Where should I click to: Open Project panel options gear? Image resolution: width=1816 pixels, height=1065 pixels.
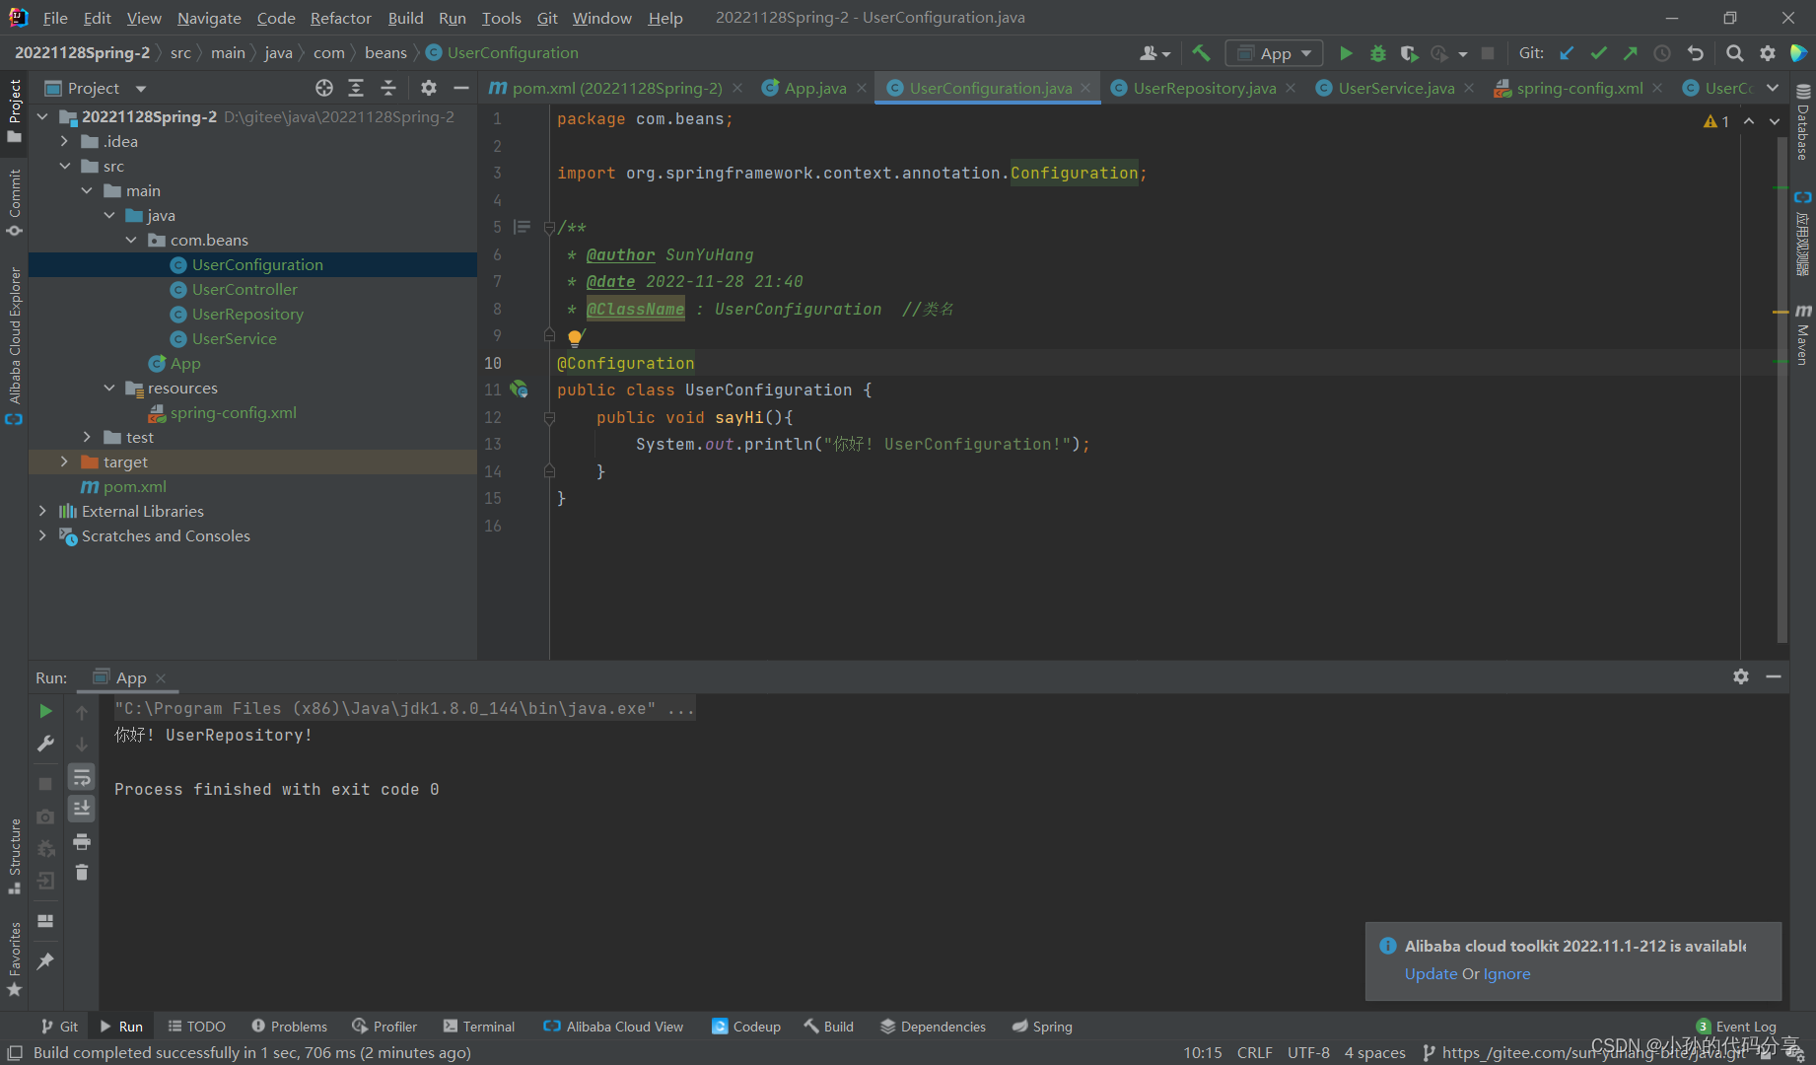point(429,88)
